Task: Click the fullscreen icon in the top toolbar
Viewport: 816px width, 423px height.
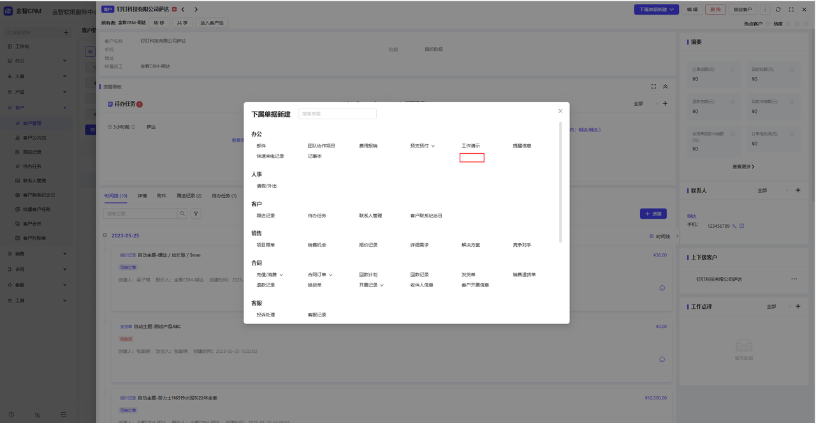Action: [x=791, y=10]
